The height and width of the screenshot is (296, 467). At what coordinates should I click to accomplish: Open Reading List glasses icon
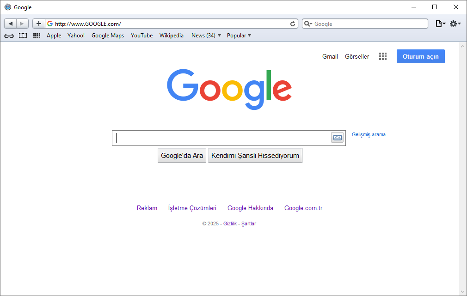pyautogui.click(x=9, y=36)
